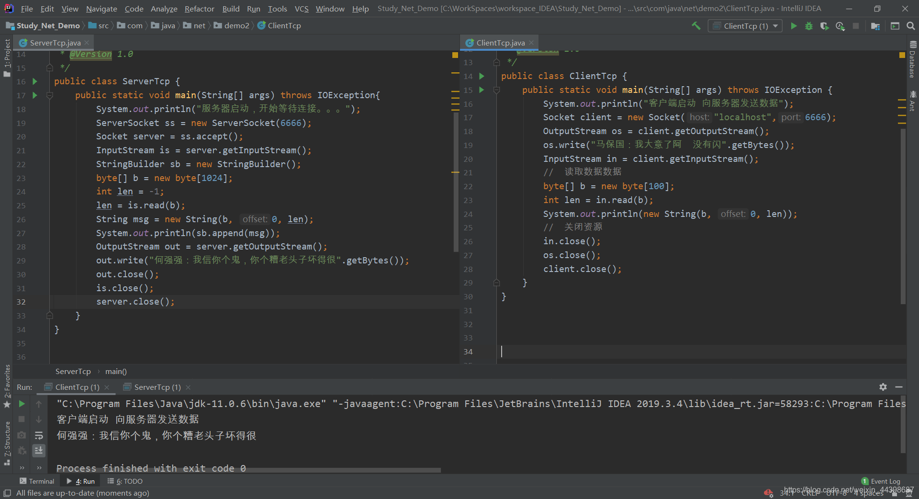
Task: Open the Favorites tool window
Action: 7,386
